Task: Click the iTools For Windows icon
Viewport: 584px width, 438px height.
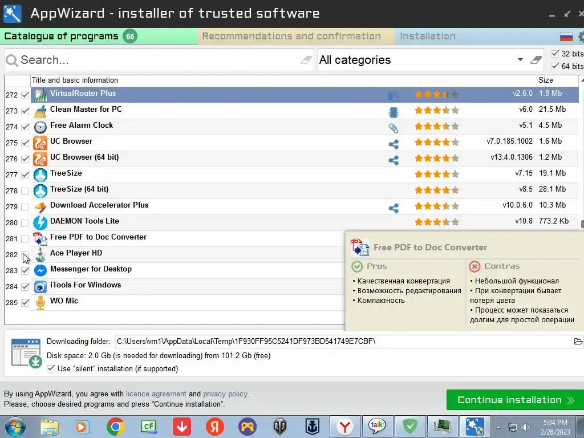Action: (x=40, y=287)
